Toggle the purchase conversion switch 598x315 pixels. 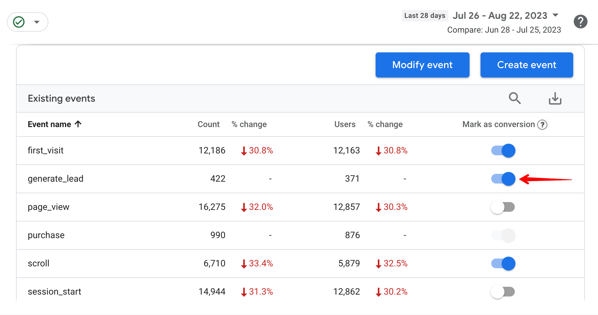[x=503, y=235]
